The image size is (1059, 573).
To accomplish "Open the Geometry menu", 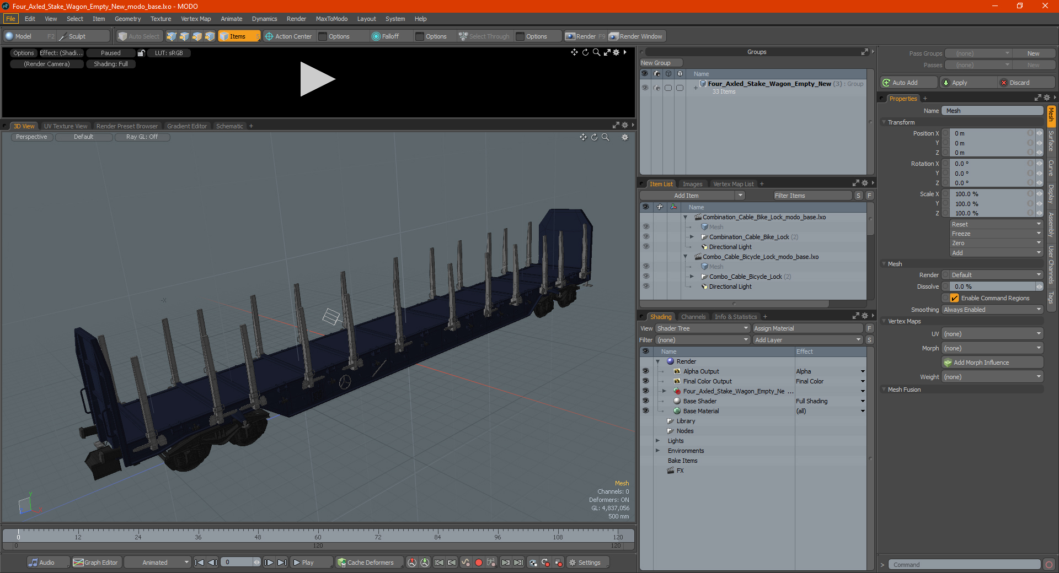I will [127, 19].
